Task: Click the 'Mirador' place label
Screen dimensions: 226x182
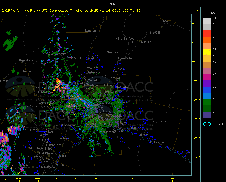Action: 116,137
